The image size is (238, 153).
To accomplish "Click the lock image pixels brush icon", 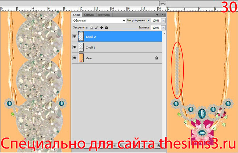I will point(96,27).
